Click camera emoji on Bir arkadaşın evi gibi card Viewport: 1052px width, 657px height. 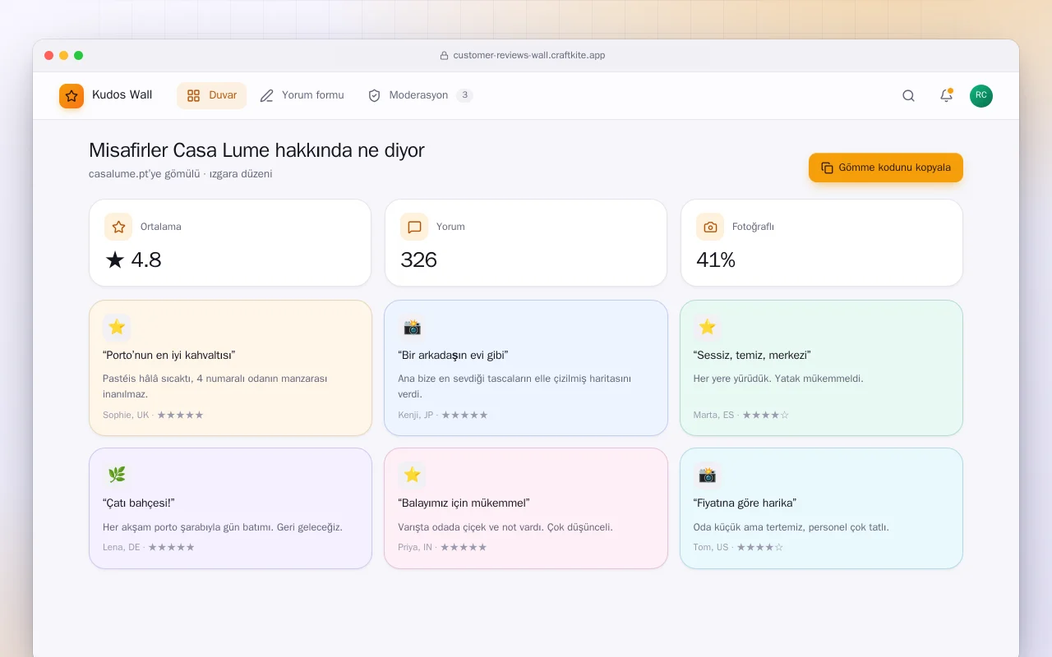pyautogui.click(x=412, y=327)
